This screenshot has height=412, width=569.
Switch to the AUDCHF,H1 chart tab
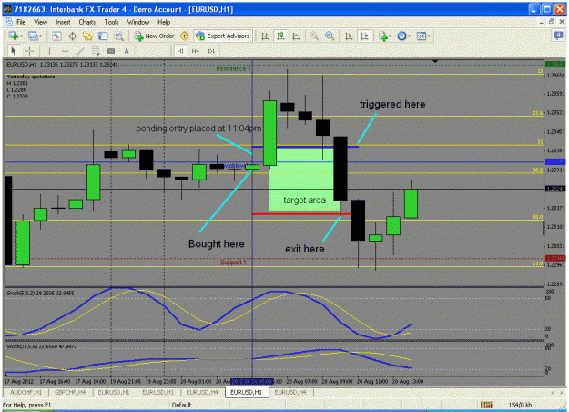click(x=25, y=392)
